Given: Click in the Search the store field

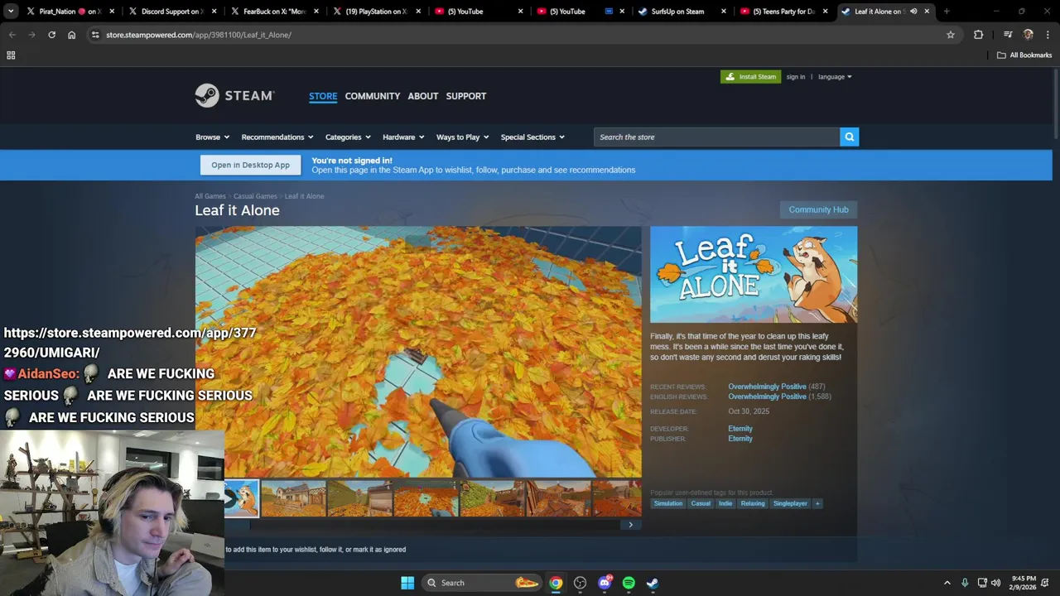Looking at the screenshot, I should click(716, 137).
